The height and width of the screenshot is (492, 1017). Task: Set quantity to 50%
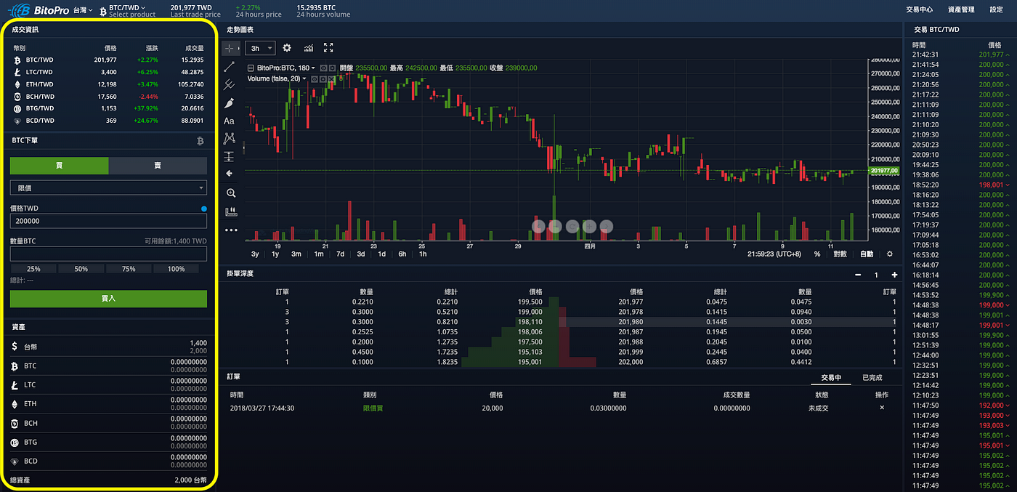click(x=81, y=269)
